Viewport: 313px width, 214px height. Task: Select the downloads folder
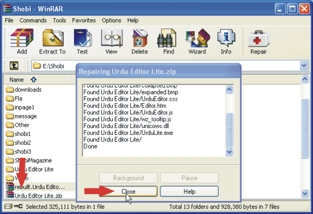click(23, 89)
